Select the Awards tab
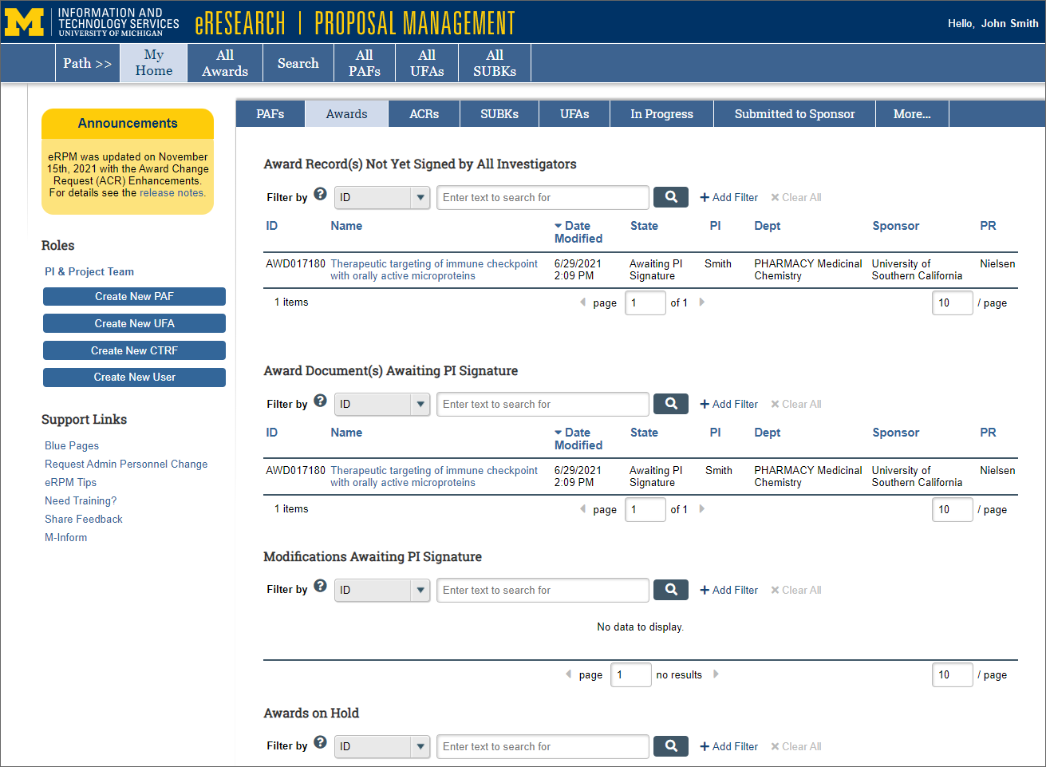Image resolution: width=1046 pixels, height=767 pixels. point(347,114)
